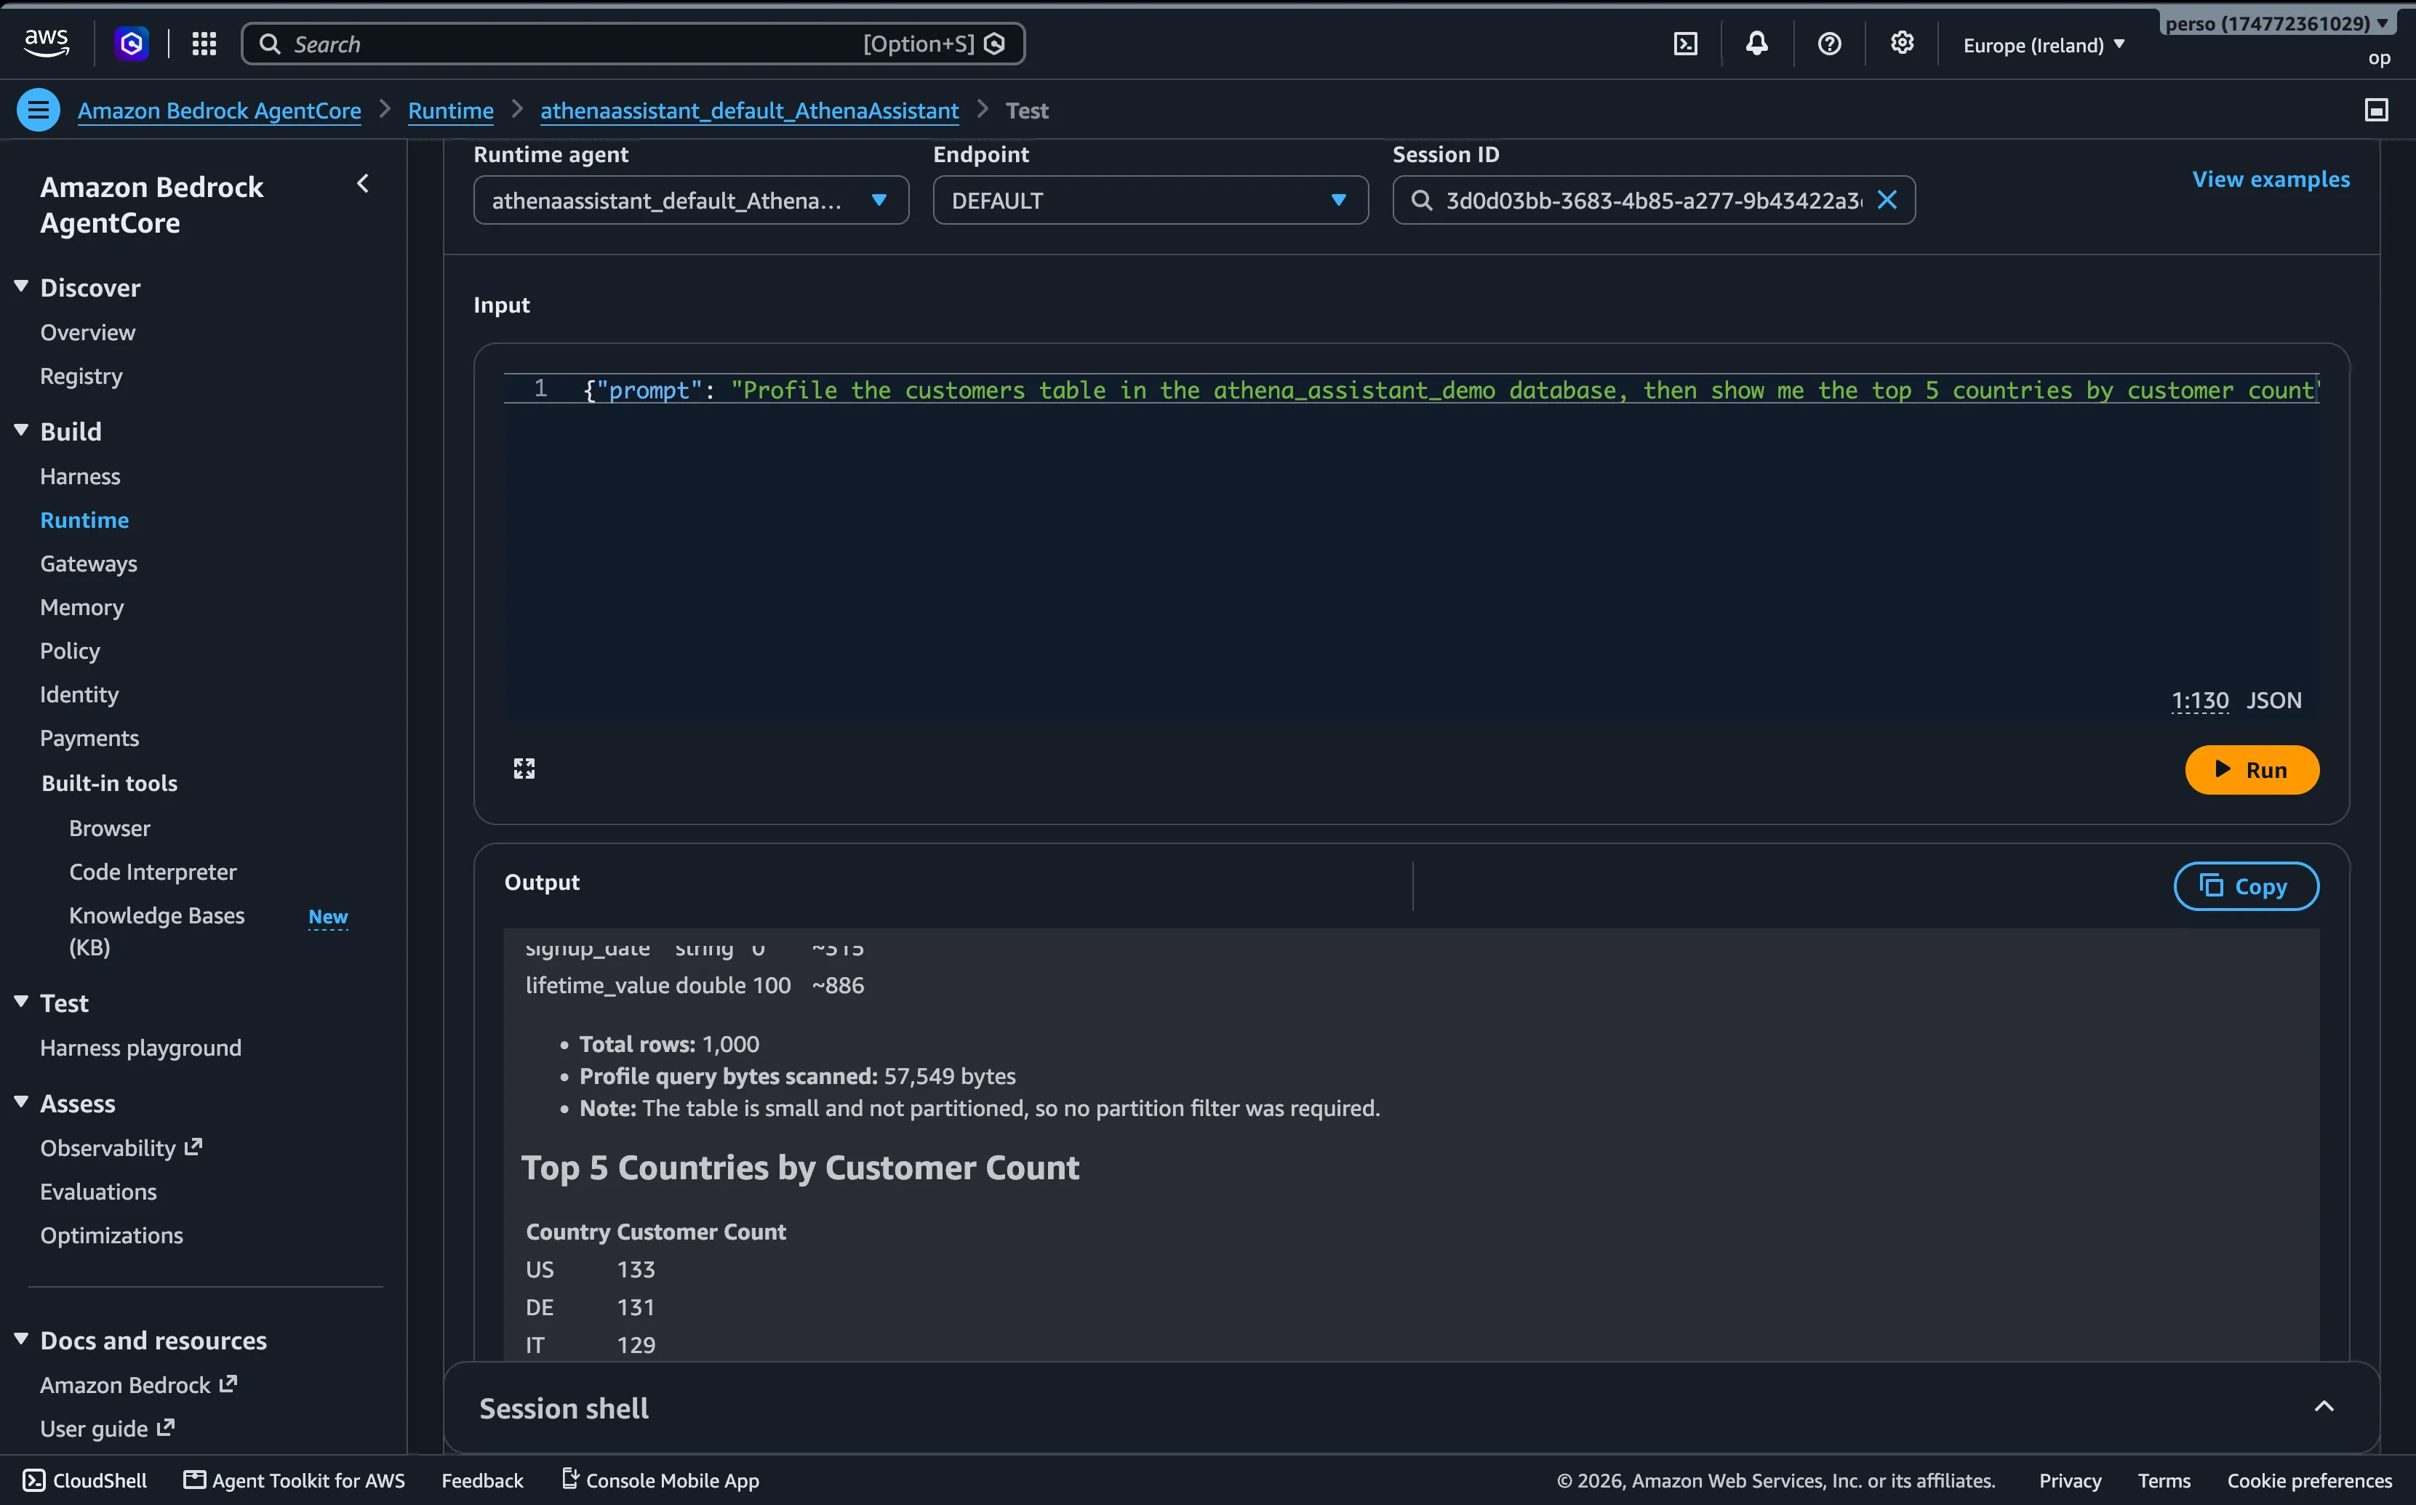2416x1505 pixels.
Task: Click the Session ID search magnifier
Action: 1423,200
